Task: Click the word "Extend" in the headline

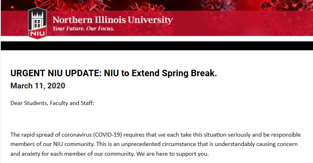Action: 146,73
